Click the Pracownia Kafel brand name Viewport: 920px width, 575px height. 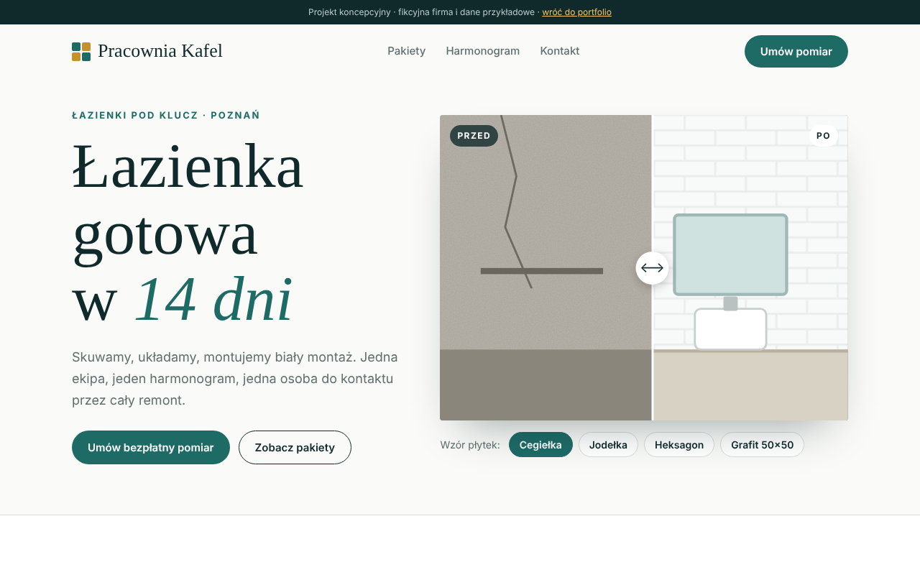point(160,51)
